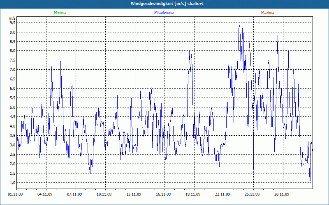Screen dimensions: 329x205
Task: Click the 25.11.09 date tick
Action: pyautogui.click(x=253, y=194)
